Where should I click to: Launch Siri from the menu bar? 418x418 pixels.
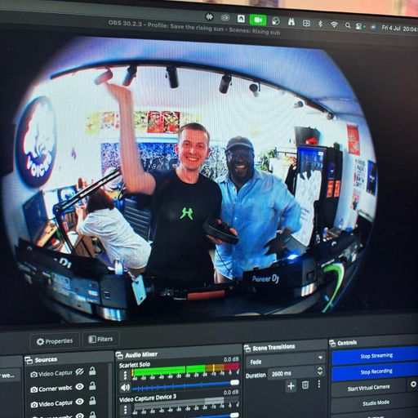pos(373,27)
